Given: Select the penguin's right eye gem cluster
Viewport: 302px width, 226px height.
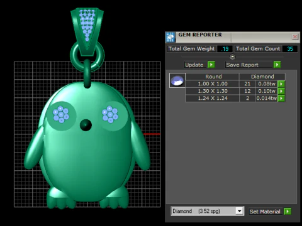Looking at the screenshot, I should pyautogui.click(x=110, y=114).
